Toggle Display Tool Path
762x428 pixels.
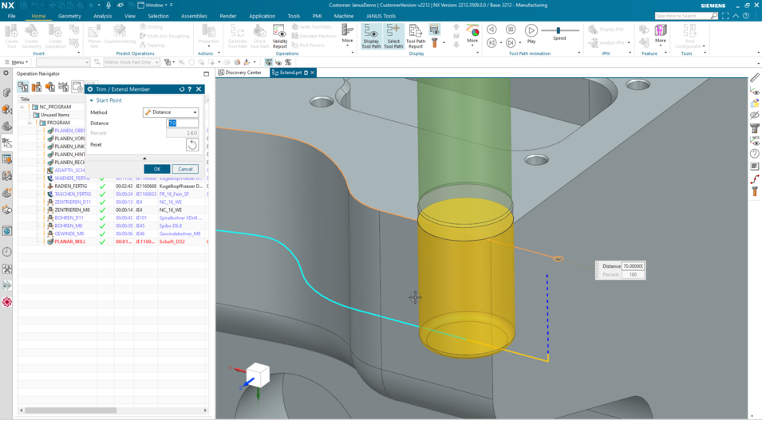(371, 36)
